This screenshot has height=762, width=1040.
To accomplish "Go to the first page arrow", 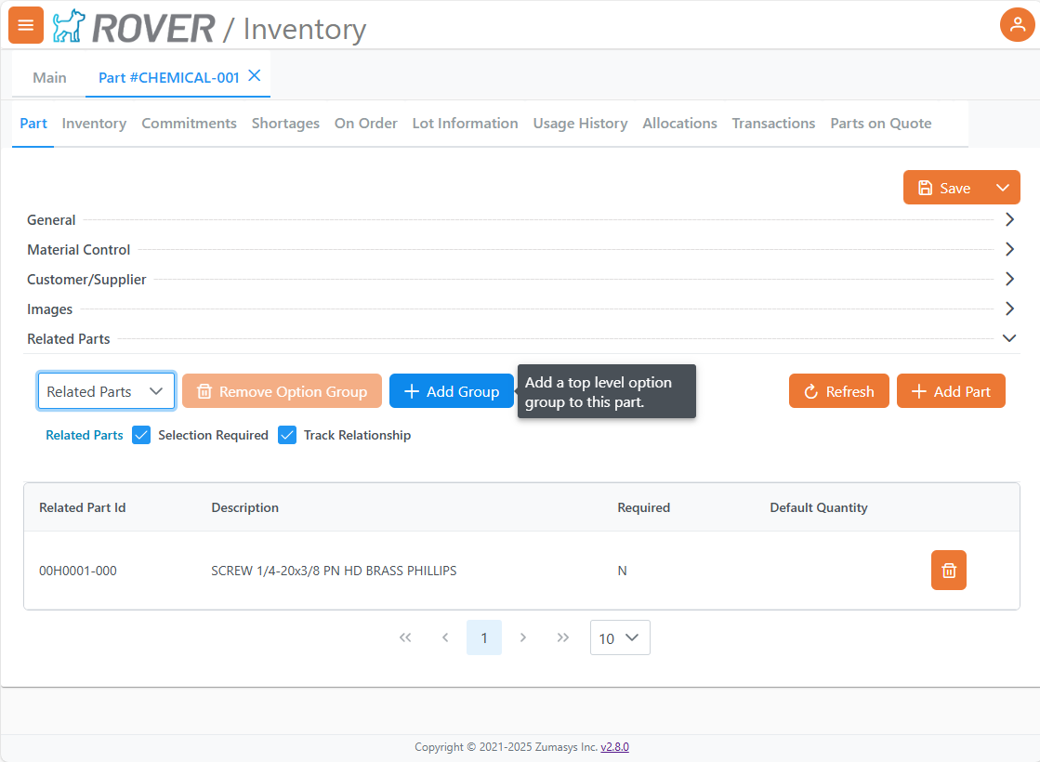I will point(405,637).
